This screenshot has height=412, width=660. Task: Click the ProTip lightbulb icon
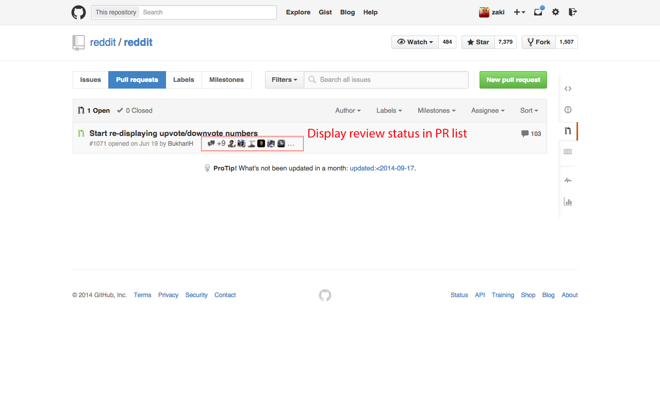pos(207,168)
